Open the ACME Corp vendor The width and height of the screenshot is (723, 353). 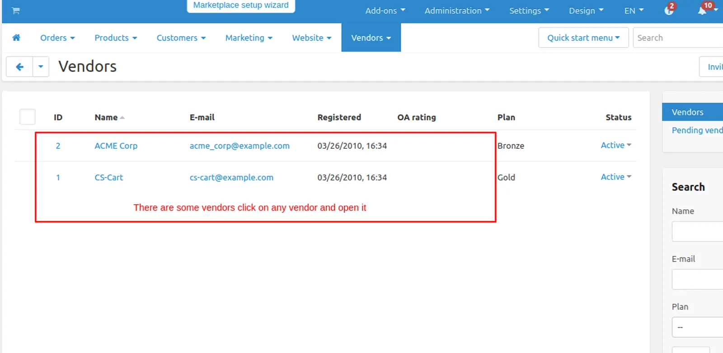116,146
